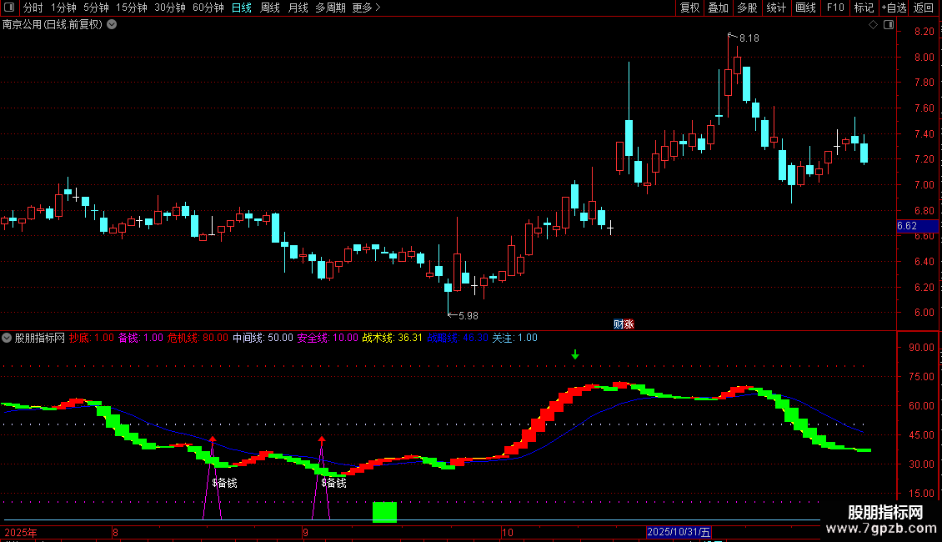Click the panel layout icon at top-left

pyautogui.click(x=9, y=8)
